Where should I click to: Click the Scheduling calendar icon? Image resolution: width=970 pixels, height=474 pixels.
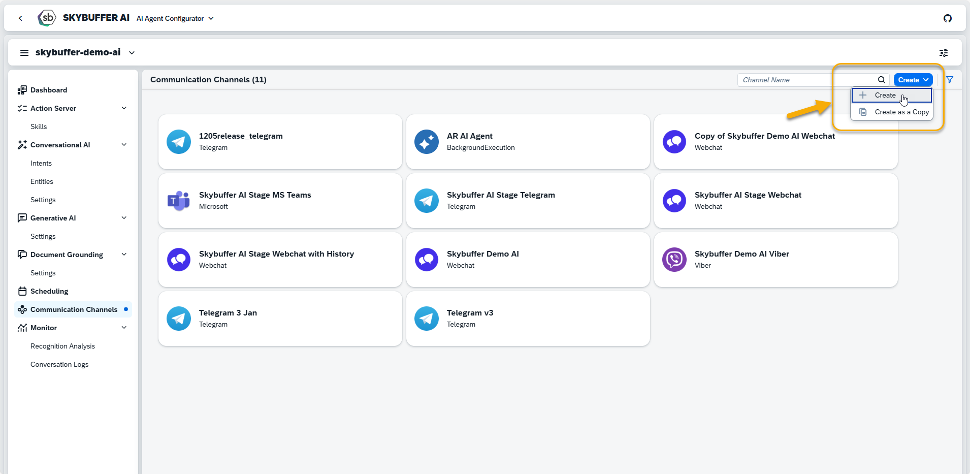[x=22, y=291]
